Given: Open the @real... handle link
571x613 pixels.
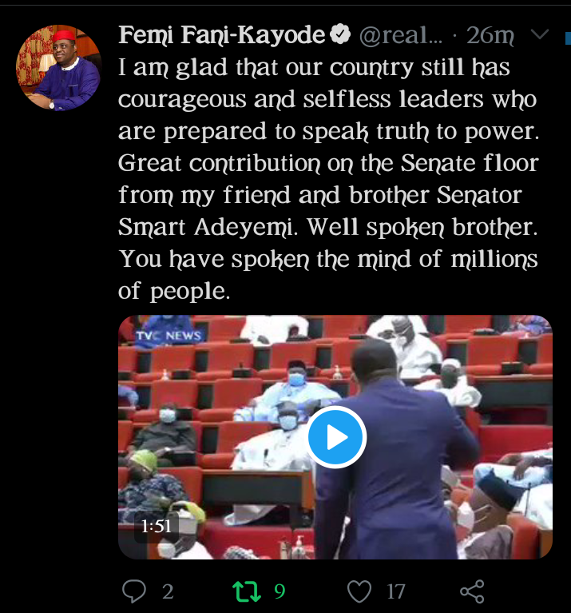Looking at the screenshot, I should coord(401,36).
